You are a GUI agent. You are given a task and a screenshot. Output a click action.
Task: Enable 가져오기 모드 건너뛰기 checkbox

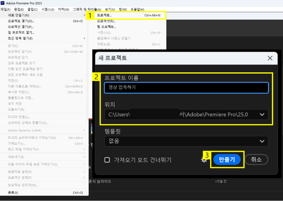pos(107,160)
